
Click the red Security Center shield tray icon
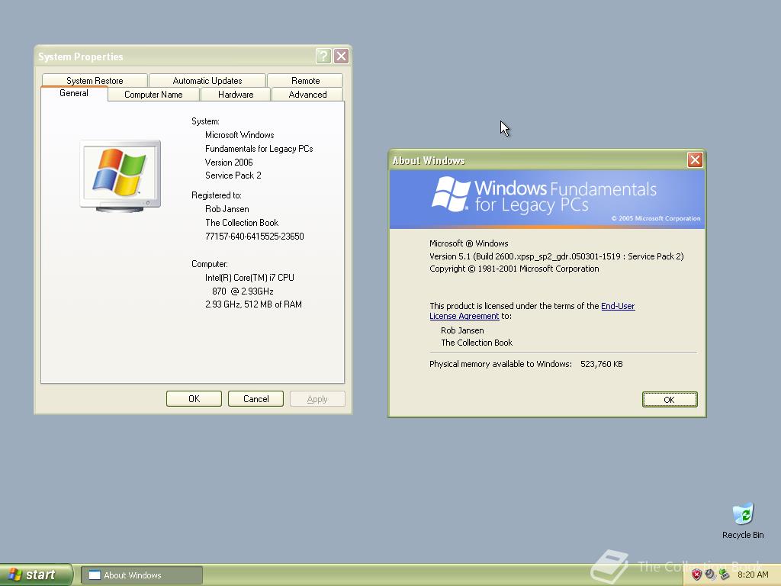click(x=696, y=575)
